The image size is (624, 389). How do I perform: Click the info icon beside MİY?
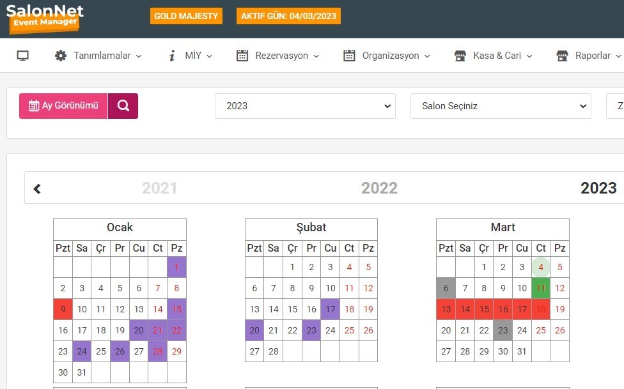pos(172,56)
